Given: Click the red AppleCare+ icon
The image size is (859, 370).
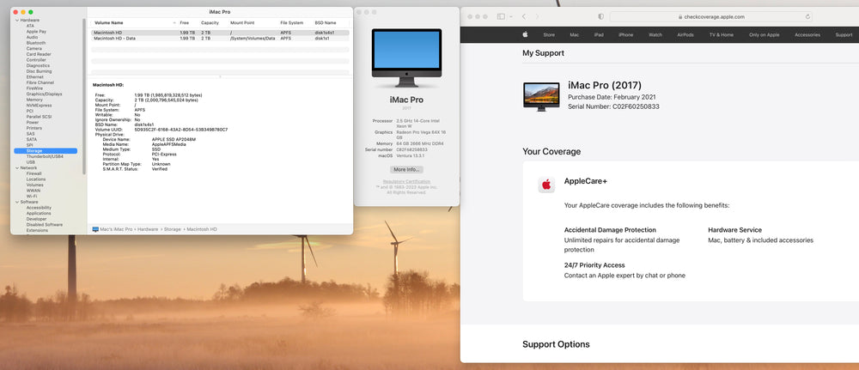Looking at the screenshot, I should 546,185.
